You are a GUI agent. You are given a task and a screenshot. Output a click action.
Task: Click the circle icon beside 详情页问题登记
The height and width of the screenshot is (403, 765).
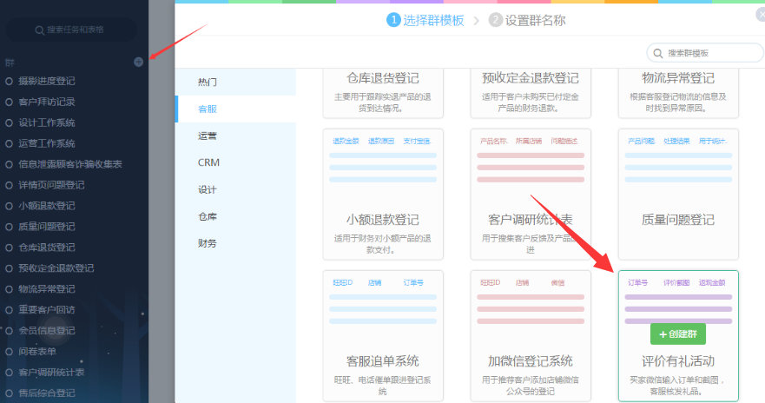(x=9, y=185)
